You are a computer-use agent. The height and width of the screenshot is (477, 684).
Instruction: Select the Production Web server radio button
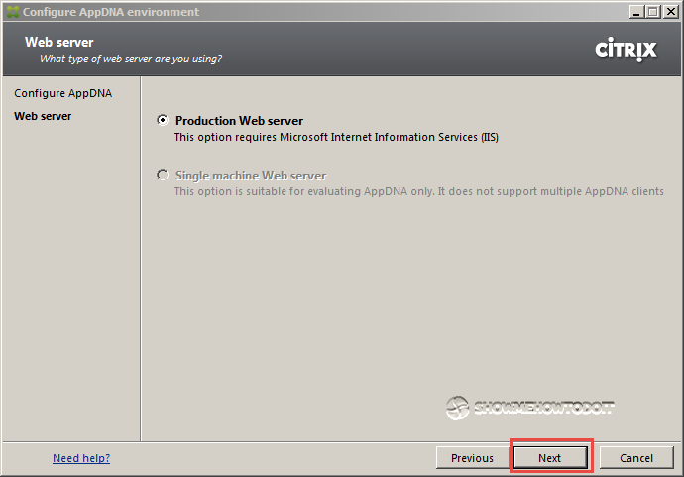163,120
